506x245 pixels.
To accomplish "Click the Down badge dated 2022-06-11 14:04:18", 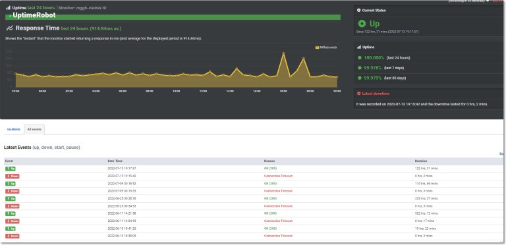I will pos(13,221).
